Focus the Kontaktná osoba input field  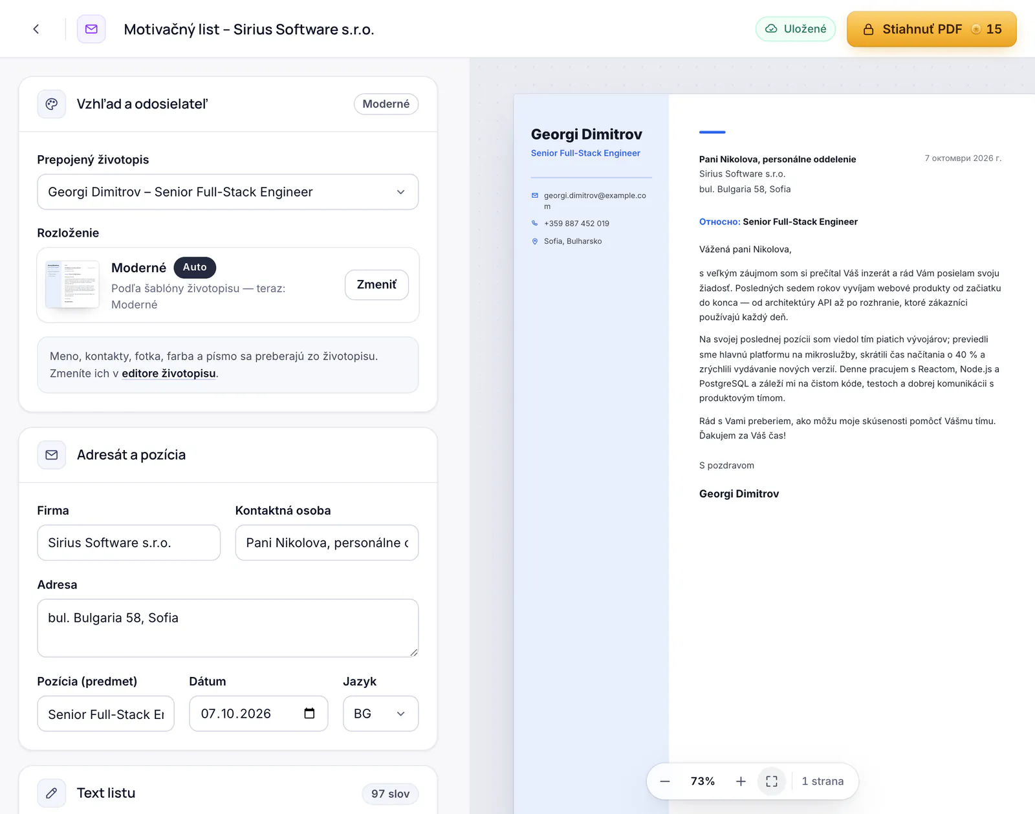(x=327, y=542)
